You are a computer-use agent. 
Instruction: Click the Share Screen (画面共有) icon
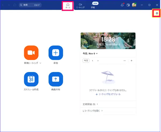coord(56,79)
